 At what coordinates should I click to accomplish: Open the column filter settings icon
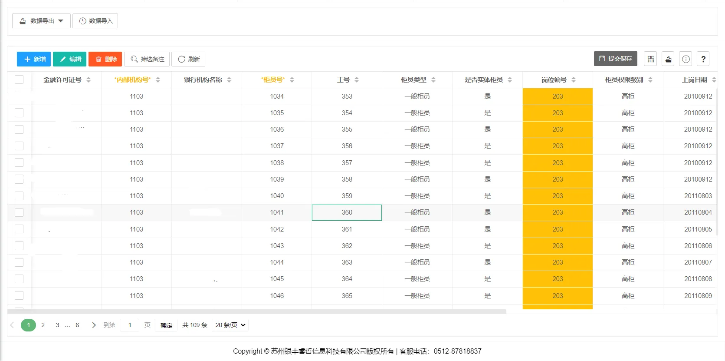click(x=650, y=59)
